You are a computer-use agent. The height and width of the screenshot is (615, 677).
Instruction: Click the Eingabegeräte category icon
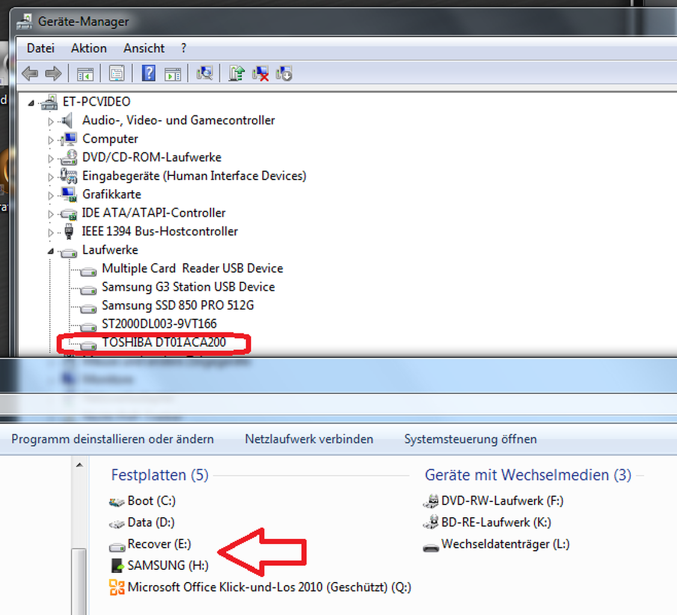coord(69,176)
